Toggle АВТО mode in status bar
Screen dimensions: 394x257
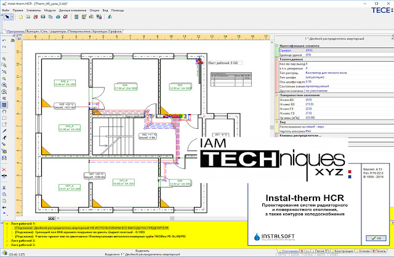[x=321, y=255]
